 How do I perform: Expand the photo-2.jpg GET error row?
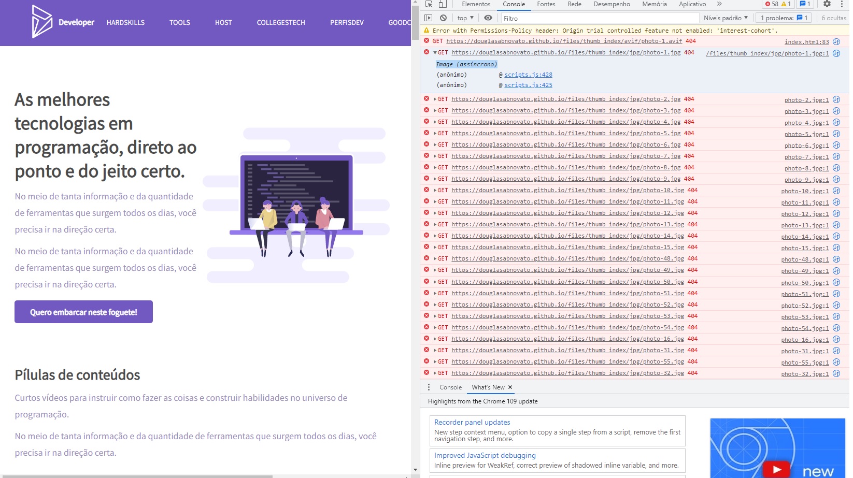435,99
